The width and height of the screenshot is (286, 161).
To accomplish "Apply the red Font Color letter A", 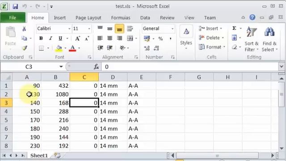I will pos(72,48).
